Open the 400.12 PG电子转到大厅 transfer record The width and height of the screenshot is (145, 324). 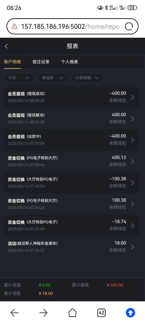(71, 161)
